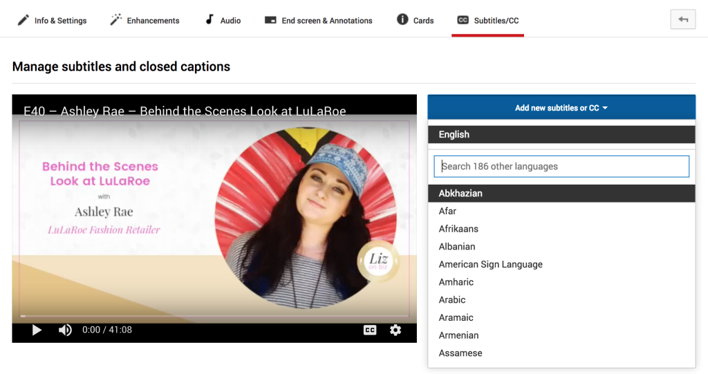
Task: Select Albanian language
Action: [x=561, y=247]
